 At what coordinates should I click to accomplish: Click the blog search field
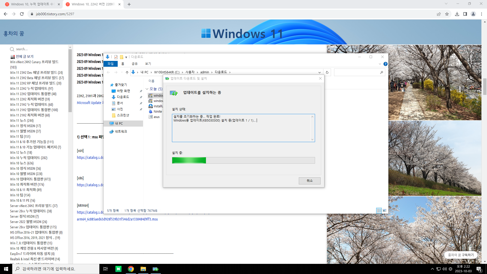tap(38, 49)
